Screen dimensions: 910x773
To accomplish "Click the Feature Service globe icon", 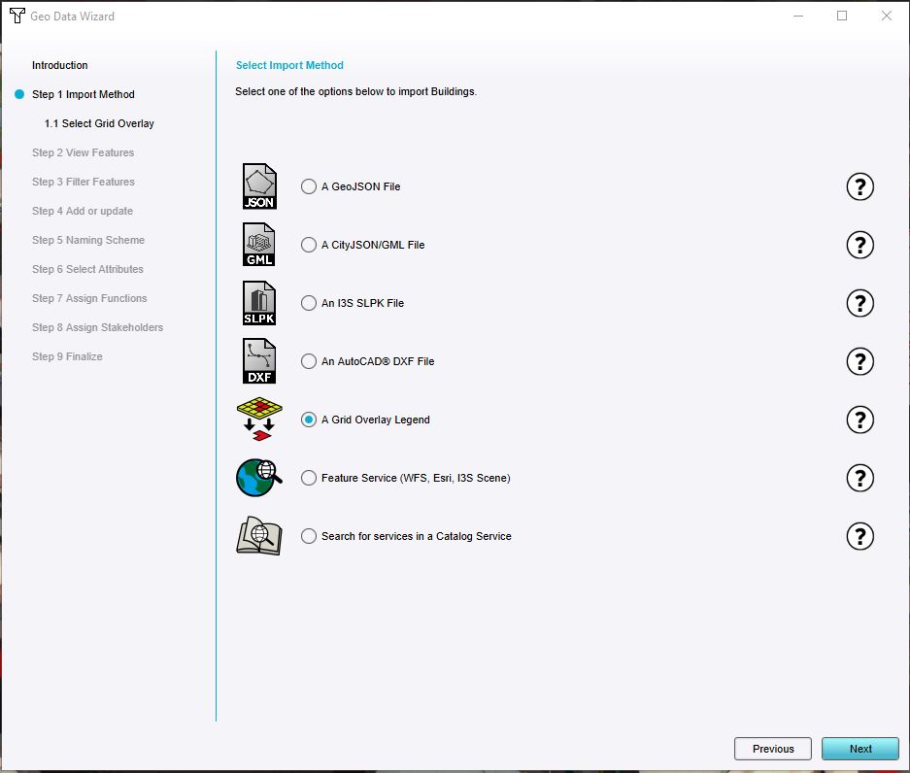I will (x=258, y=478).
